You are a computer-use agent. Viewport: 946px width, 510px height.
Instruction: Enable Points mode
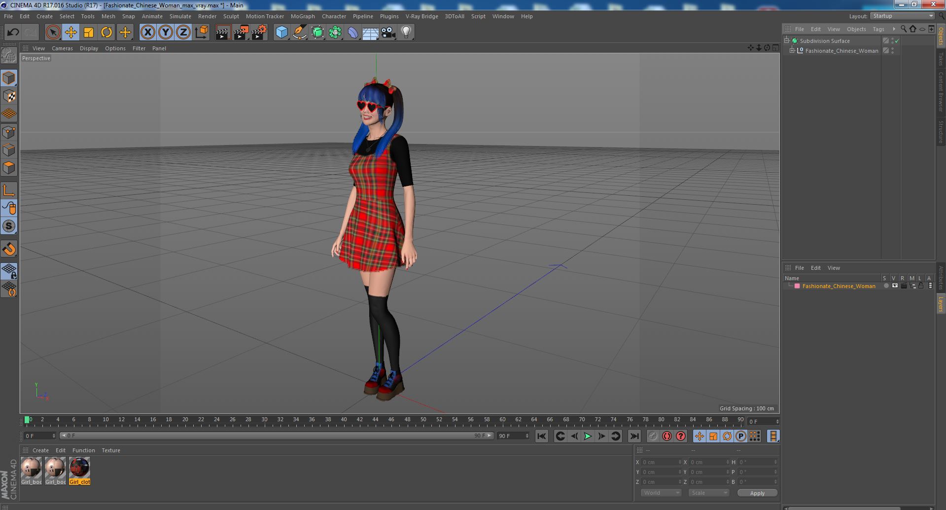(x=9, y=132)
